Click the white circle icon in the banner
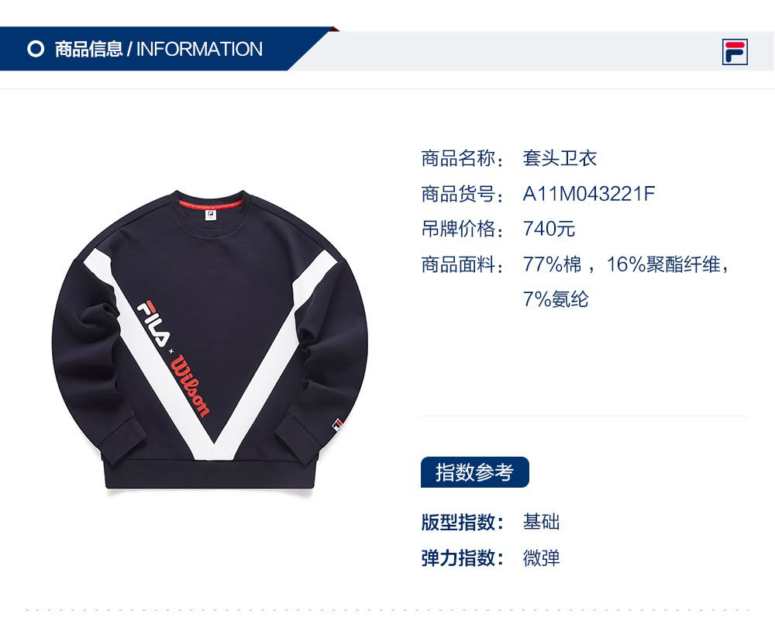 click(36, 49)
